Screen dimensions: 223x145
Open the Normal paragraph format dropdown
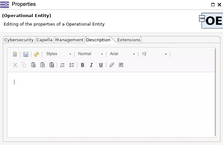[x=90, y=54]
